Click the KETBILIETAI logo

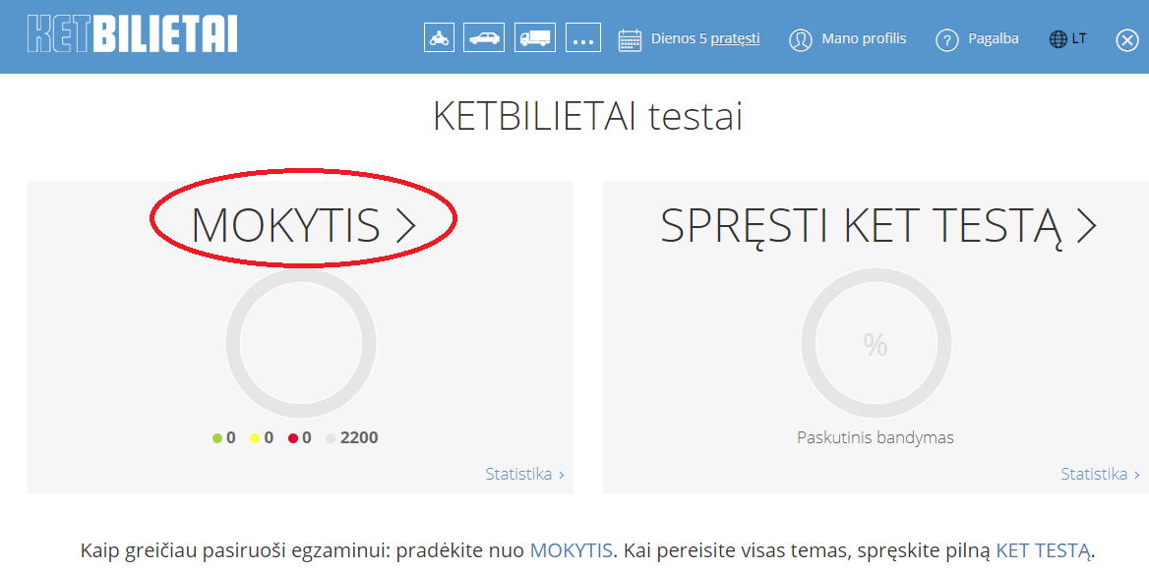[x=133, y=33]
